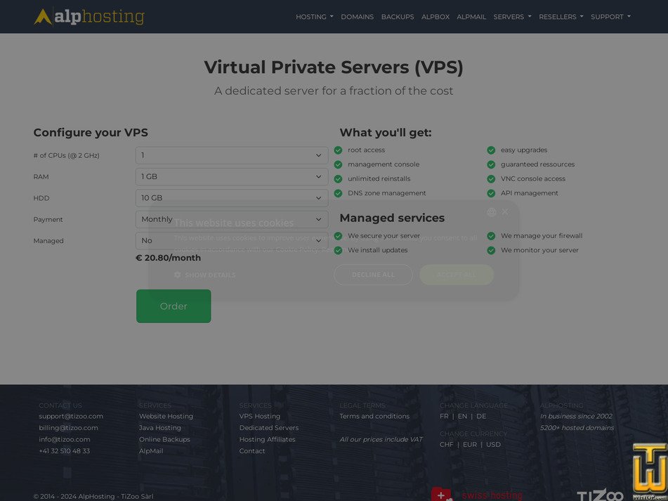Click the +41 32 510 48 33 phone number

tap(65, 450)
